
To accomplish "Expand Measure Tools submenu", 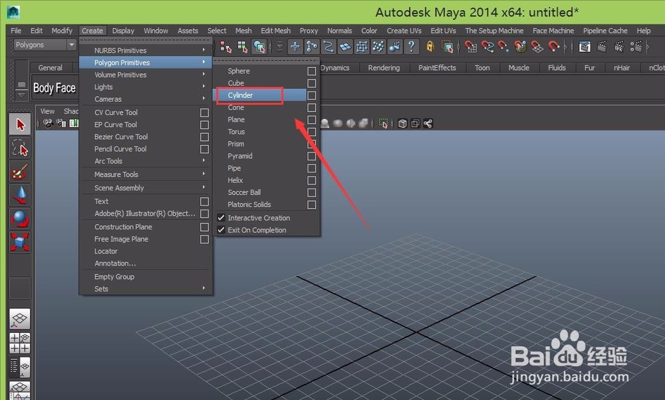I will pyautogui.click(x=146, y=174).
